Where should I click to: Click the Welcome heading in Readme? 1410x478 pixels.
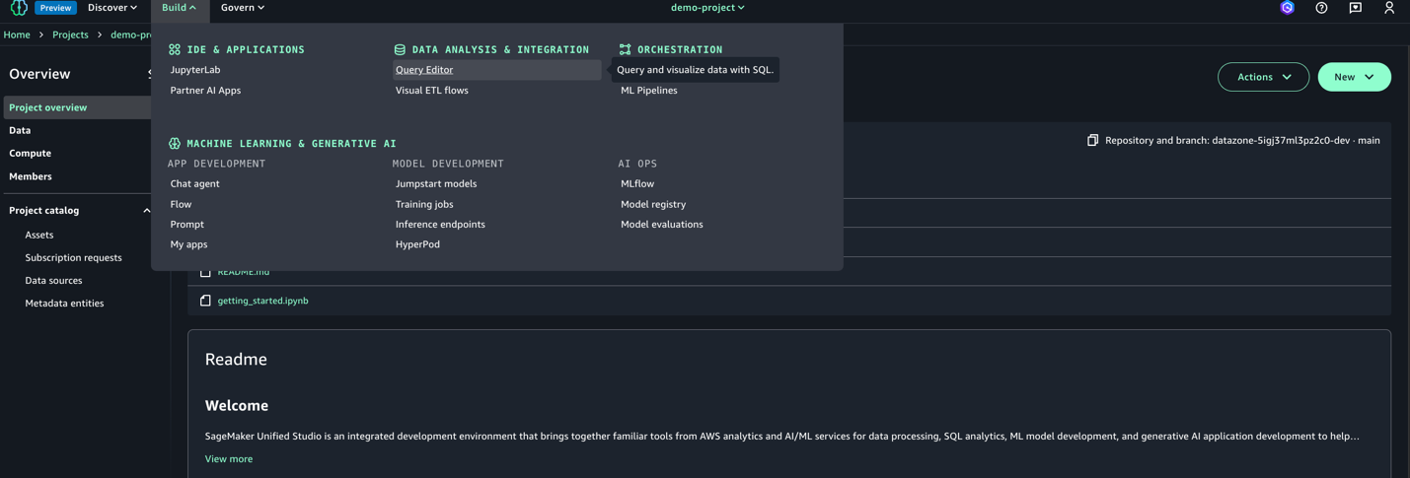point(237,405)
